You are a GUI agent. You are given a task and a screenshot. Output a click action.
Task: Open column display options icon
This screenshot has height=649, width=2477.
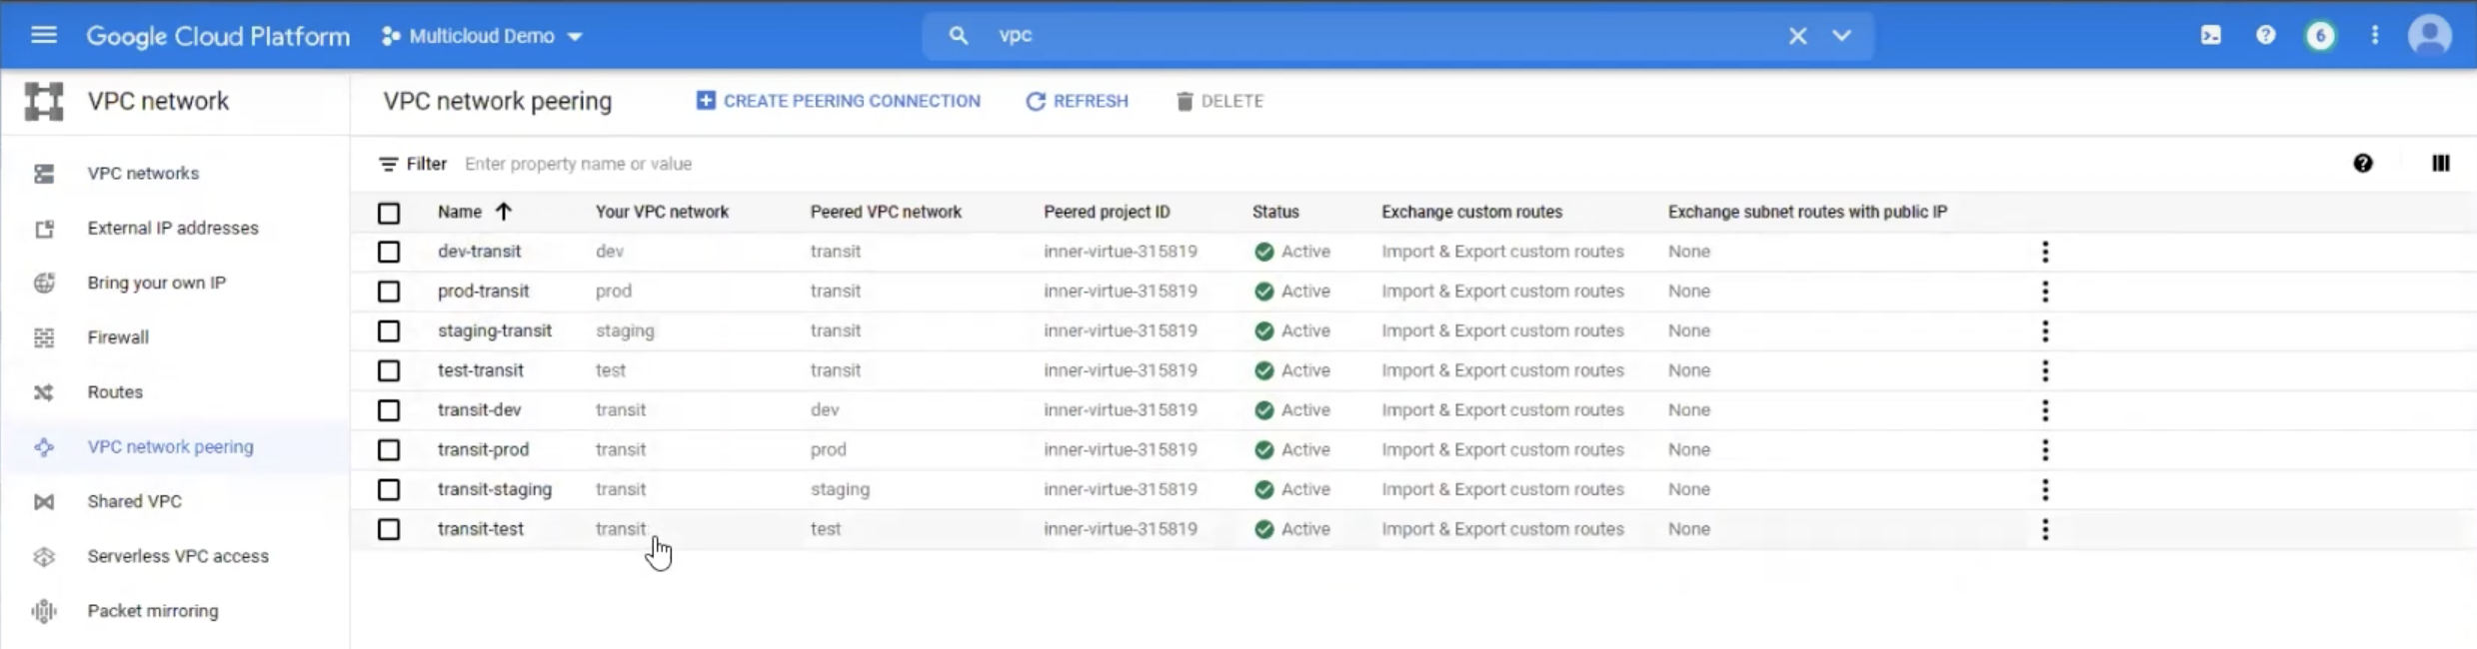coord(2440,164)
